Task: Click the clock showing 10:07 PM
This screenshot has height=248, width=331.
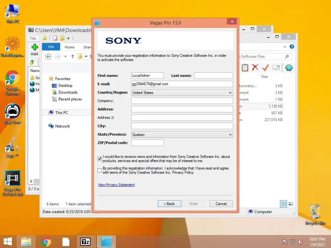Action: tap(317, 239)
